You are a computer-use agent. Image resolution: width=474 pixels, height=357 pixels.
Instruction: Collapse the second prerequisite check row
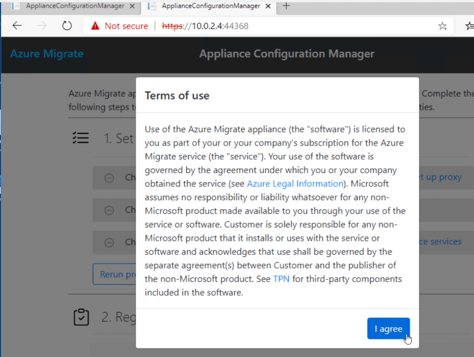[109, 210]
